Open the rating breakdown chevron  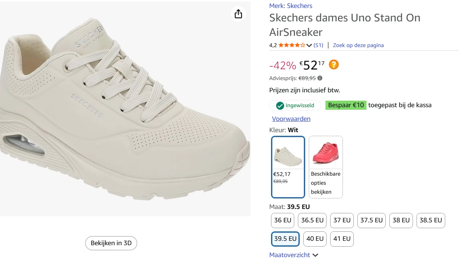(x=309, y=45)
